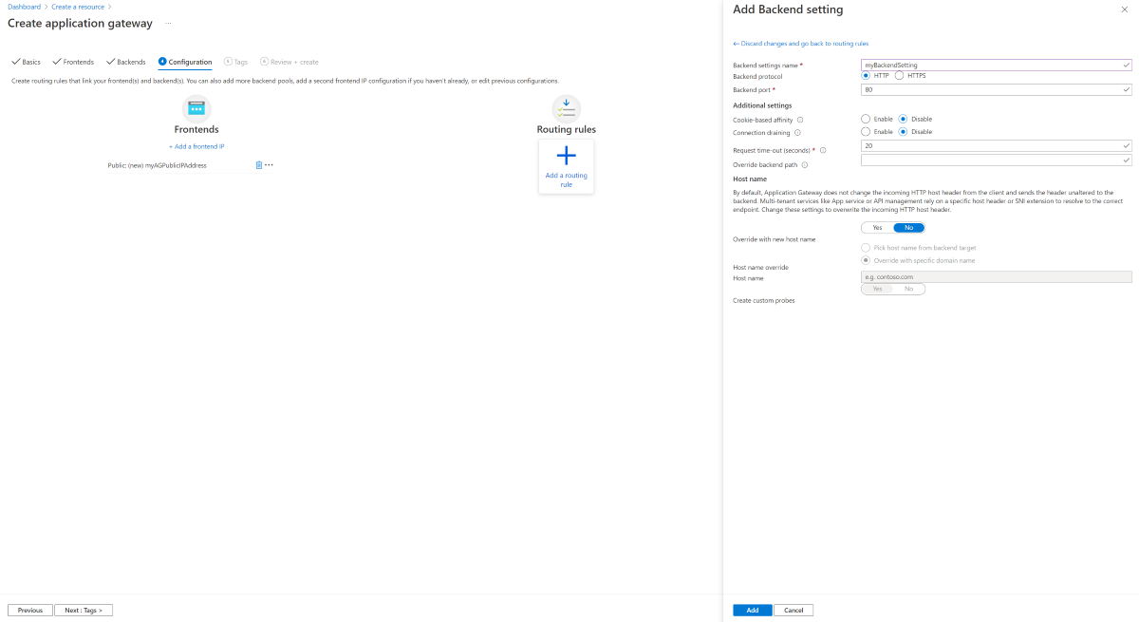Click the Frontends window icon
The height and width of the screenshot is (622, 1139).
[x=196, y=108]
